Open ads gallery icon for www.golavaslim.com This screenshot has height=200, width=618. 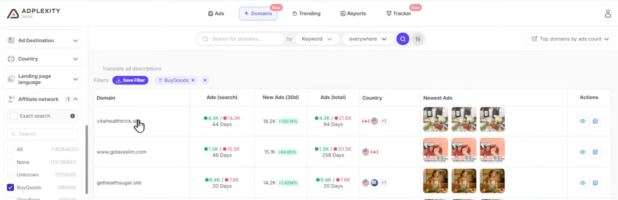(x=595, y=152)
